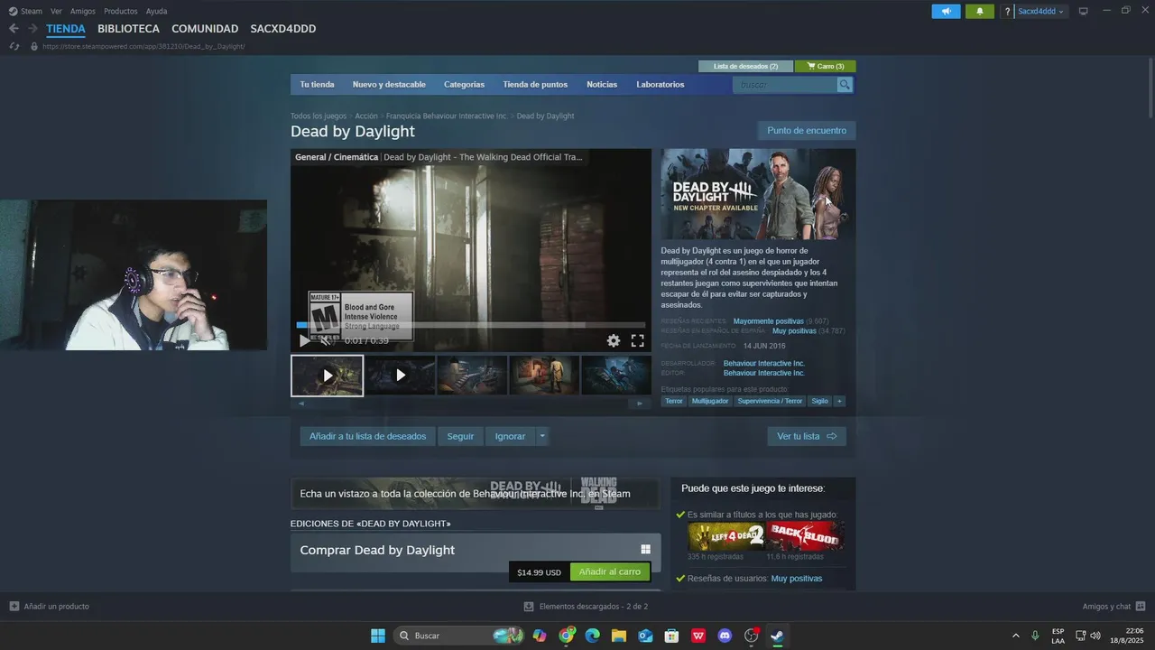The image size is (1155, 650).
Task: Expand tags with plus button
Action: coord(840,401)
